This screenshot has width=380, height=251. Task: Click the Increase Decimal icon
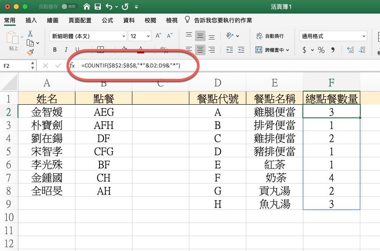pos(350,50)
